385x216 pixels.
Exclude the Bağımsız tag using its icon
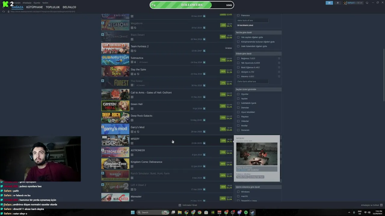point(279,58)
